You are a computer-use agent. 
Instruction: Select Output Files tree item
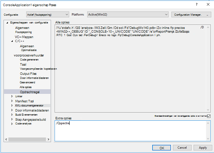point(28,74)
